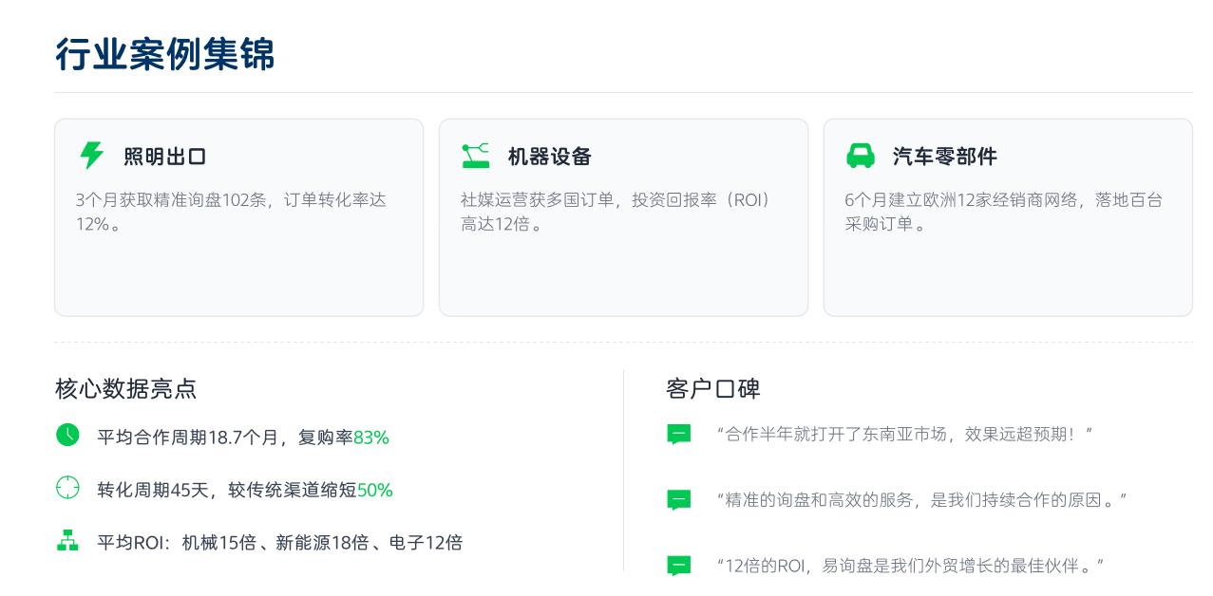Select the 行业案例集锦 page title
1213x596 pixels.
point(164,54)
